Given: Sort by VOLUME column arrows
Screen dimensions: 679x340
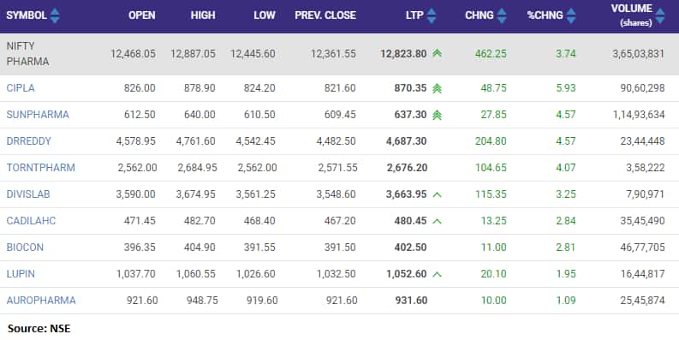Looking at the screenshot, I should (660, 15).
